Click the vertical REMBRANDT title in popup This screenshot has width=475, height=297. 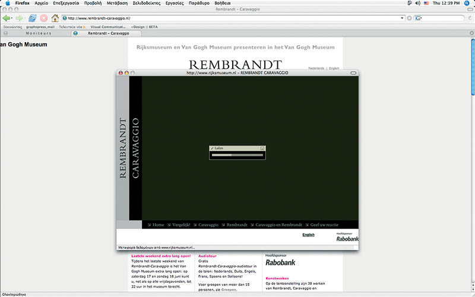coord(123,148)
